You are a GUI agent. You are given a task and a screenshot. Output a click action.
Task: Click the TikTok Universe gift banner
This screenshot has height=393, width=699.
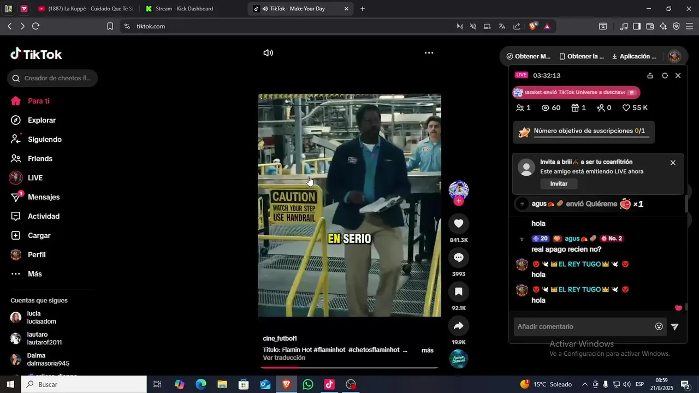576,92
